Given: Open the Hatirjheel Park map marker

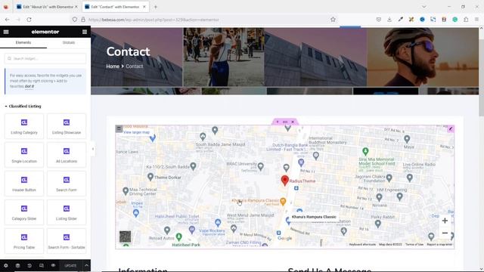Looking at the screenshot, I should [178, 236].
